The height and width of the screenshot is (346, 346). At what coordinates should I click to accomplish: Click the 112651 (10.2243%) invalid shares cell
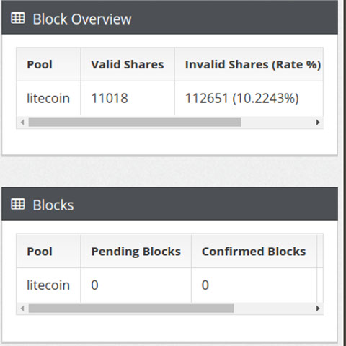tap(242, 98)
